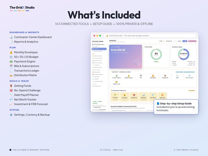Click blue book icon in Setup Guide callout
Viewport: 208px width, 156px height.
pos(158,103)
